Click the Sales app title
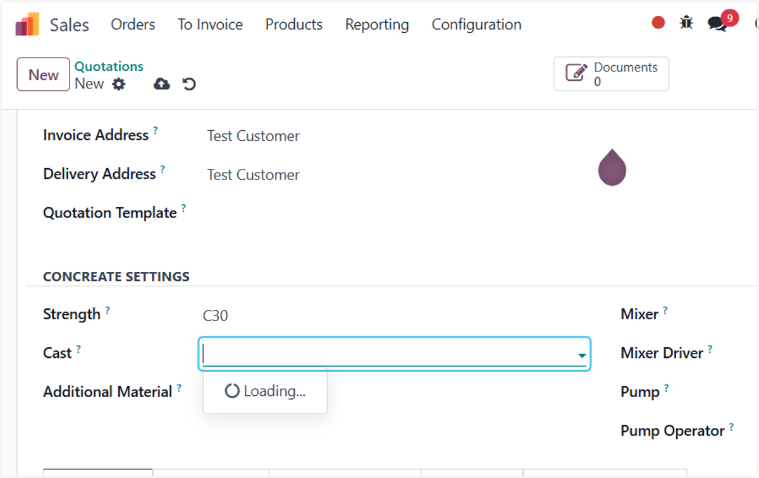The width and height of the screenshot is (759, 478). pos(69,25)
